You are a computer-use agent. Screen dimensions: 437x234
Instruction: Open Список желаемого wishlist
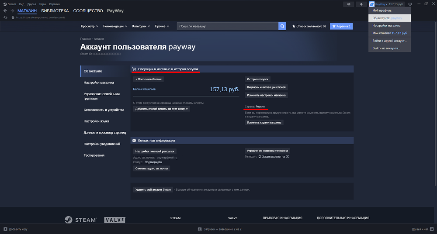pos(309,26)
